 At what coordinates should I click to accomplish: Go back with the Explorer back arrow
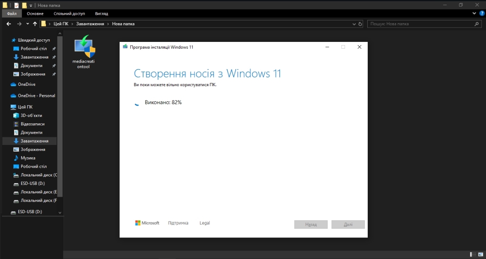tap(9, 24)
